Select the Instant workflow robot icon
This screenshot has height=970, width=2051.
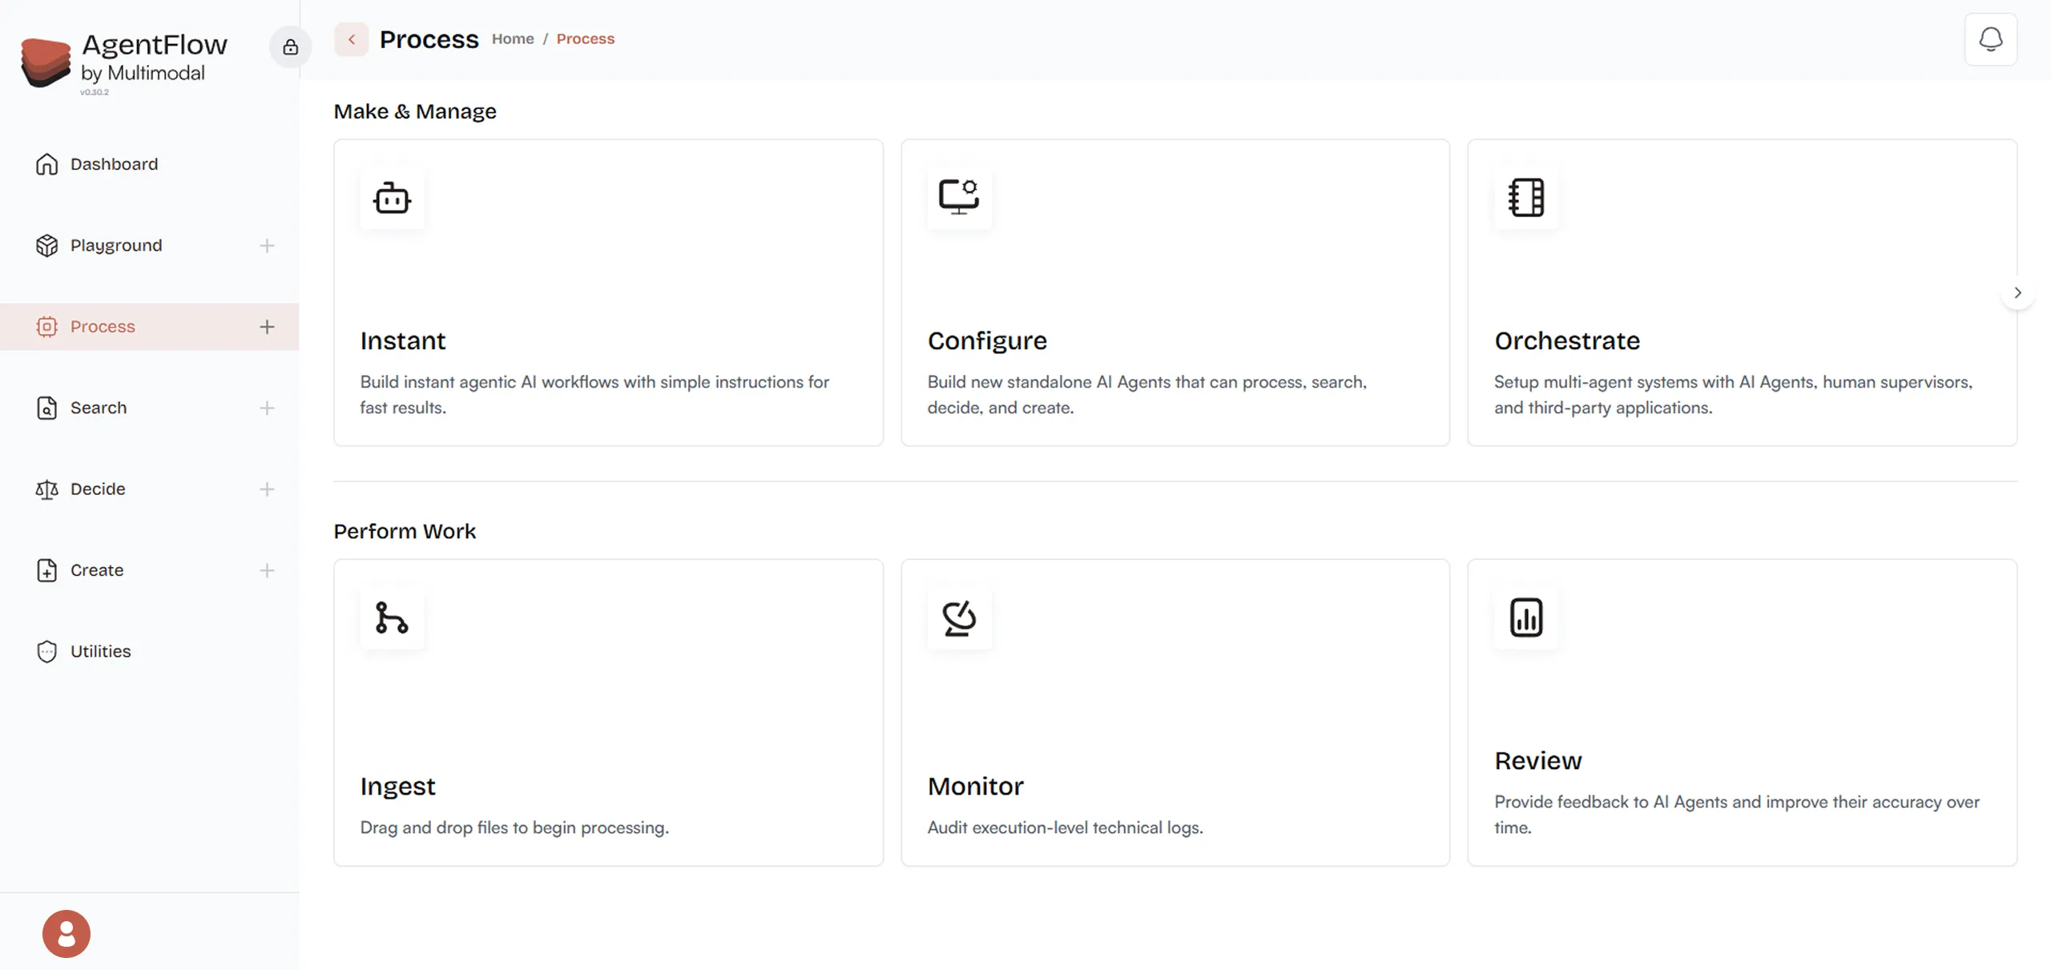click(x=392, y=199)
